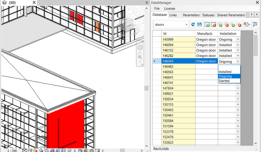Click the RIGHT face of the ViewCube

pyautogui.click(x=129, y=26)
